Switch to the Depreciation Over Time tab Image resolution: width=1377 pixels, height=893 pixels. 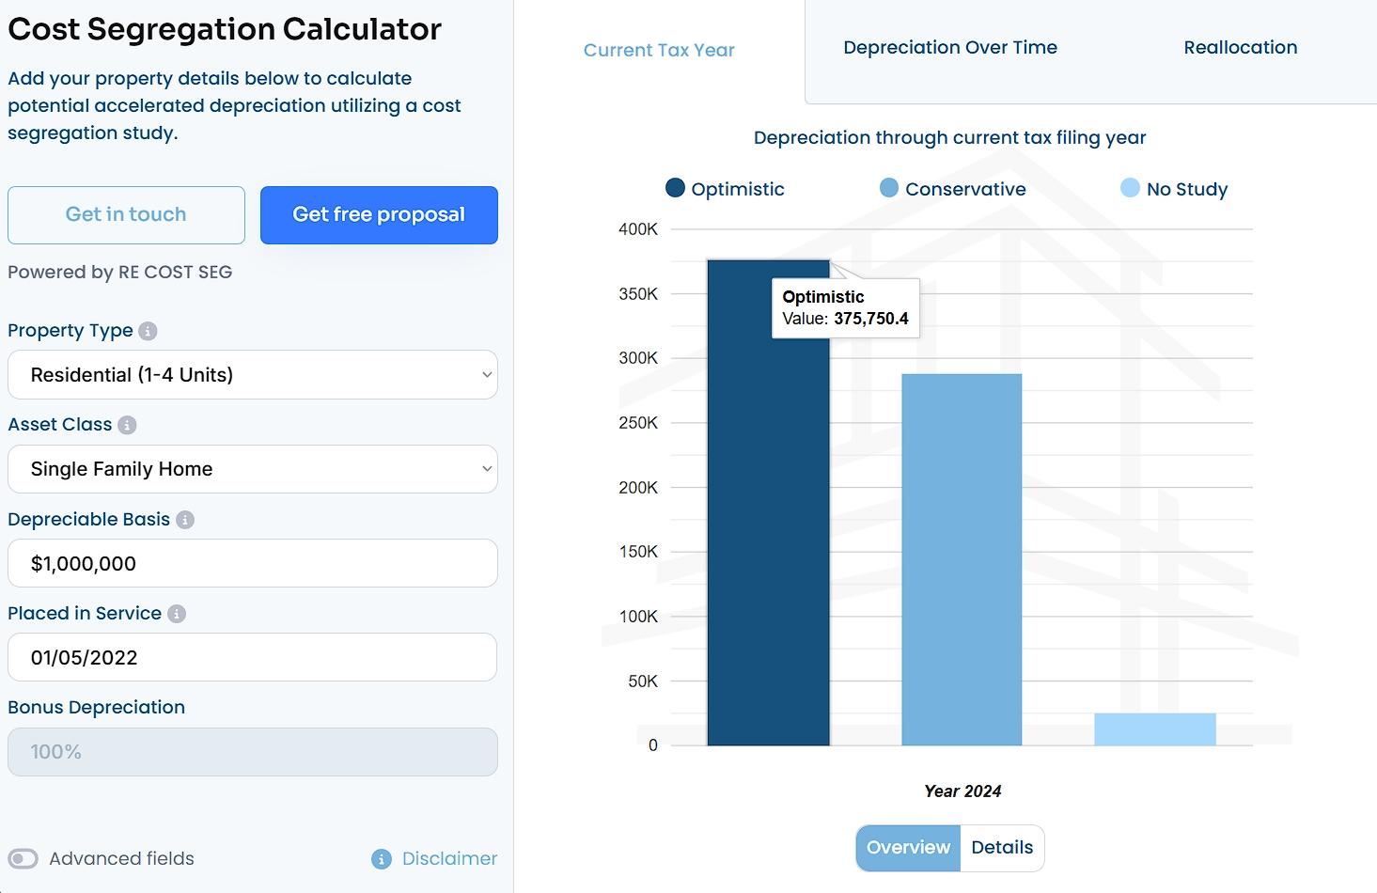950,48
